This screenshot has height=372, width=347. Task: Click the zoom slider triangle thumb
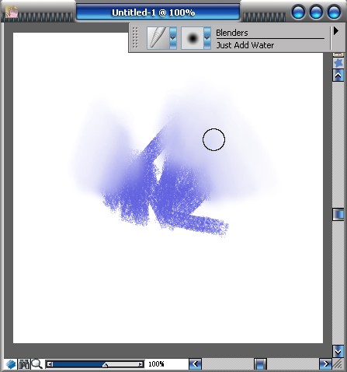click(105, 365)
